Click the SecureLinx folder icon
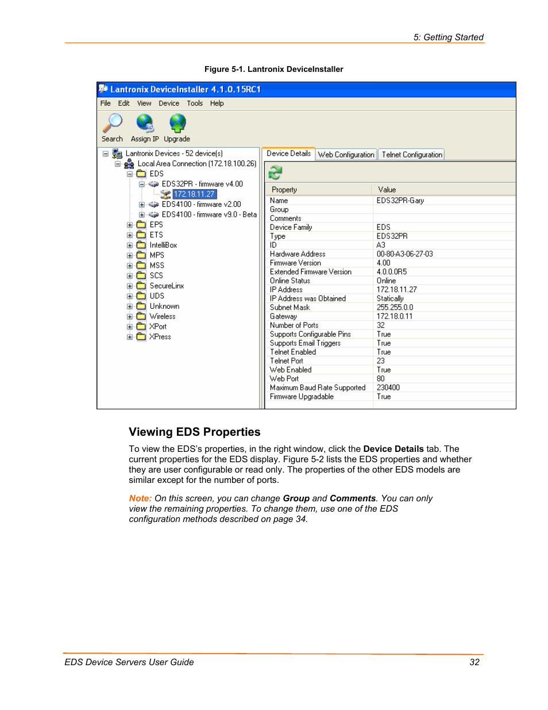This screenshot has height=710, width=548. click(x=141, y=286)
